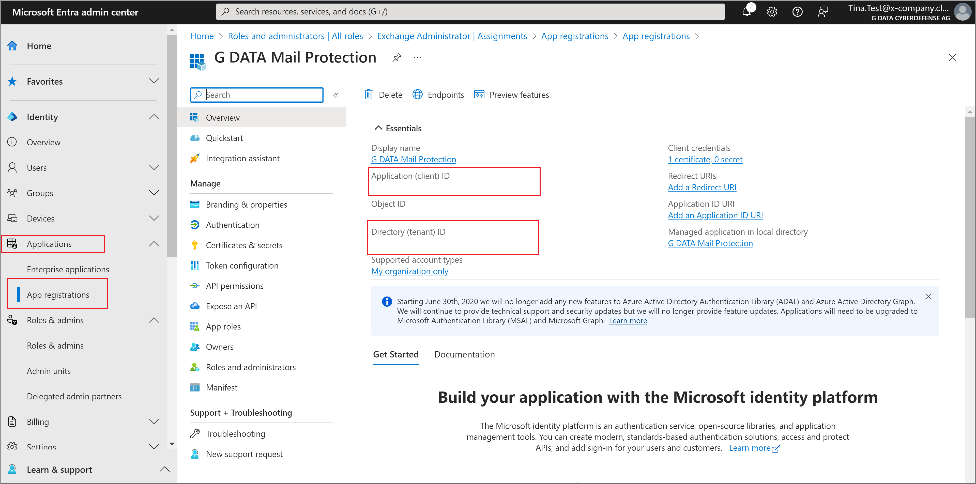Click the Preview features icon

tap(479, 95)
